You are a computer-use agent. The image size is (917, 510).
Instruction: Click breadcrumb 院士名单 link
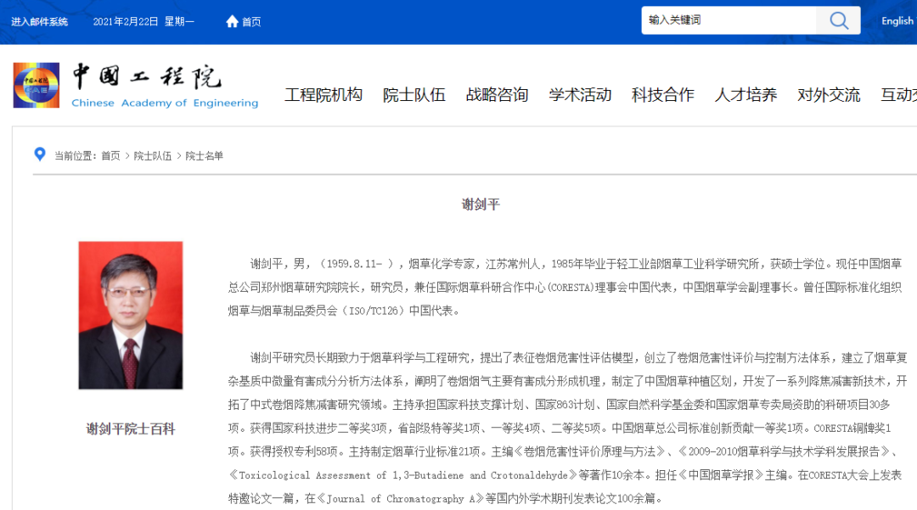click(x=204, y=156)
